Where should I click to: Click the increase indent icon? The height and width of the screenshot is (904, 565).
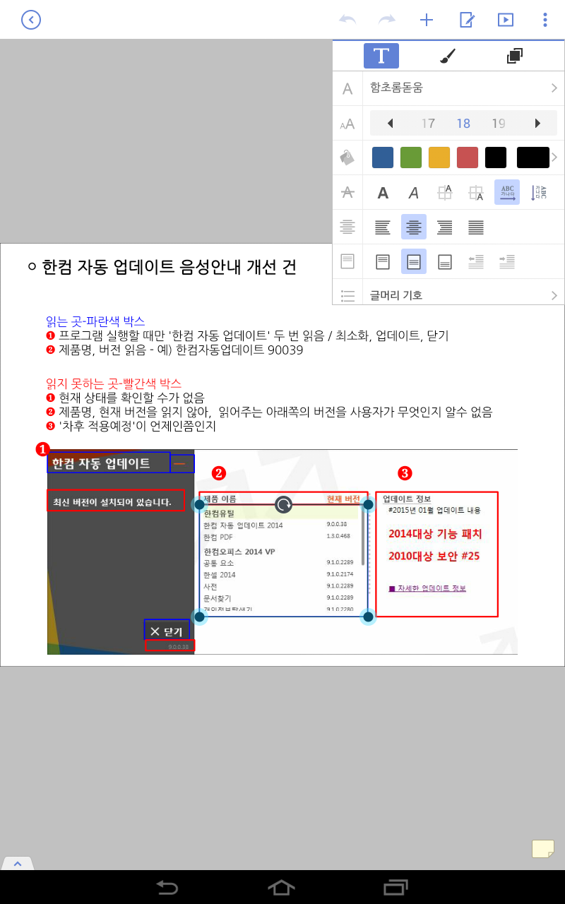(x=506, y=262)
